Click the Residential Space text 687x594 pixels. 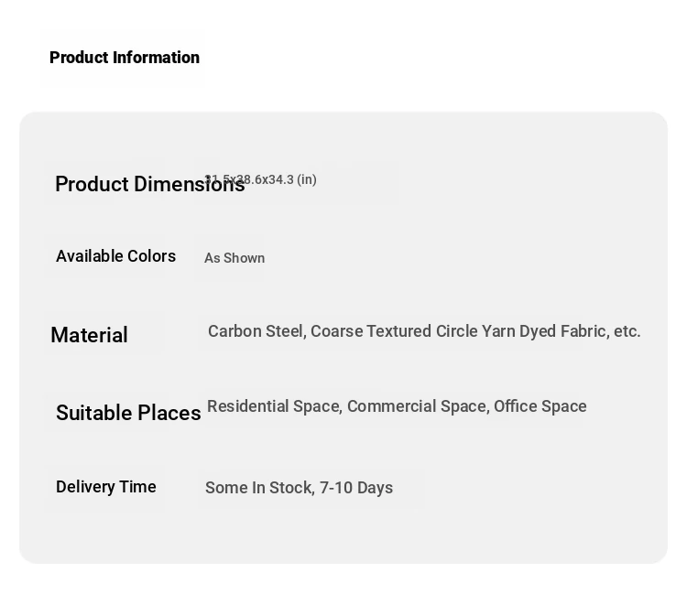click(274, 406)
